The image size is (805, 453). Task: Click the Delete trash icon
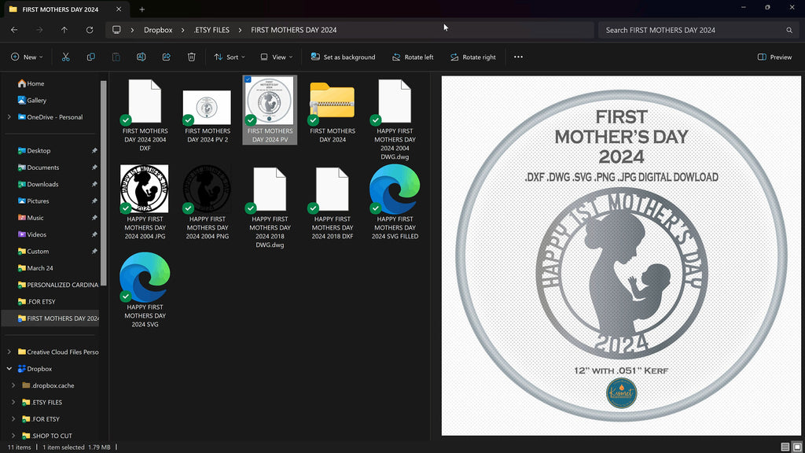(x=192, y=57)
